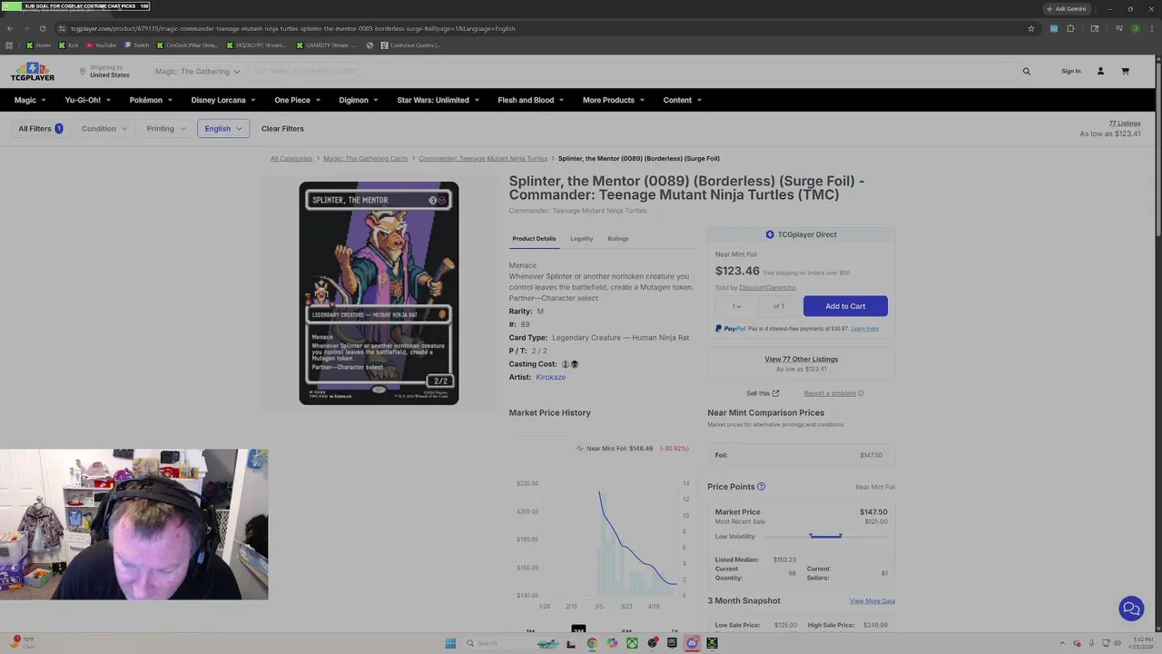Select the Product Details tab

[534, 238]
